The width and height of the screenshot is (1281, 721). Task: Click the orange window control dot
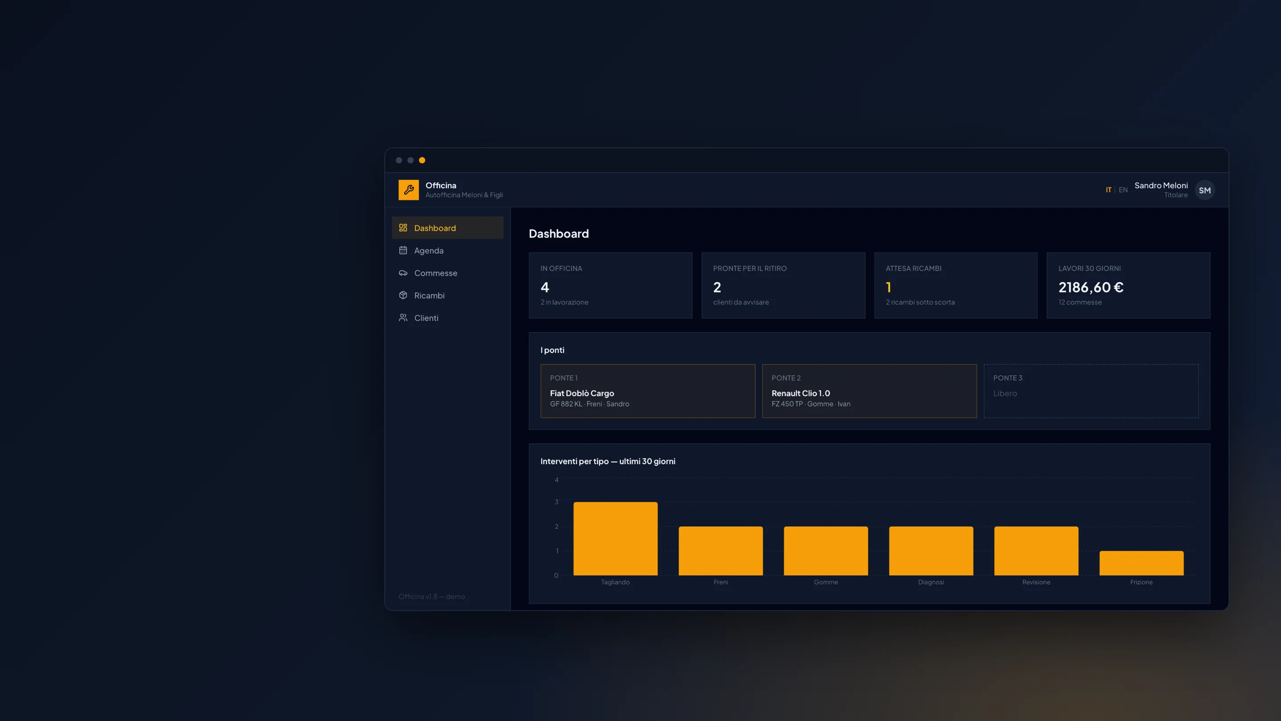(x=422, y=160)
